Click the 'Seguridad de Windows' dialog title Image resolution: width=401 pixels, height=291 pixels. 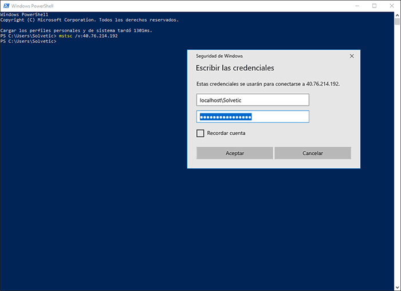(219, 56)
